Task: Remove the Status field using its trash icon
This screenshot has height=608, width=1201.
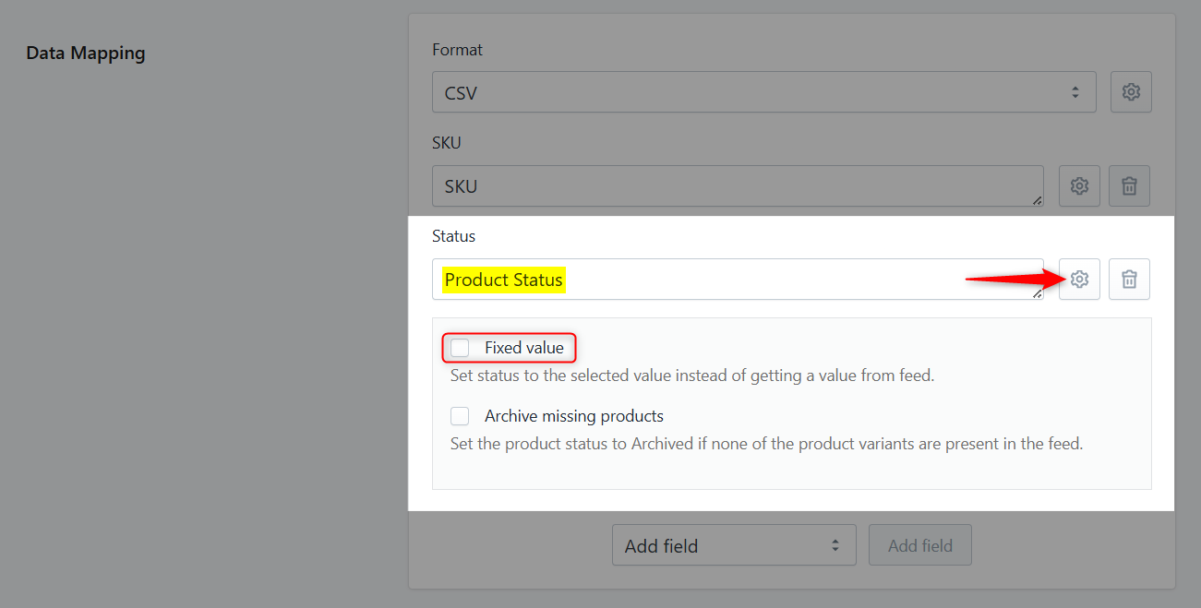Action: click(1129, 279)
